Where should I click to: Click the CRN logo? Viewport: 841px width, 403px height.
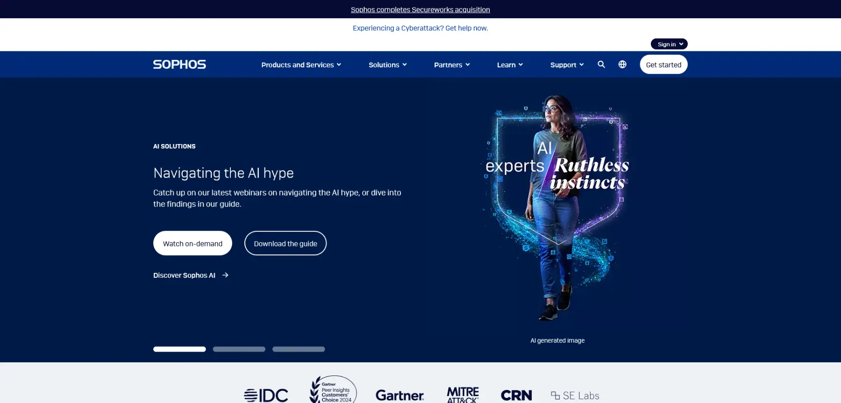(516, 396)
